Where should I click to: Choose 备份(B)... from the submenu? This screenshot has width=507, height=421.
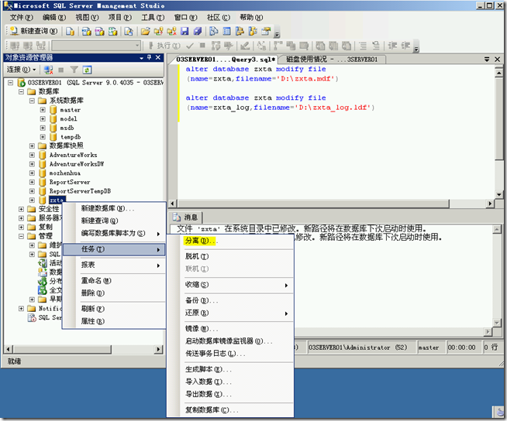[230, 300]
